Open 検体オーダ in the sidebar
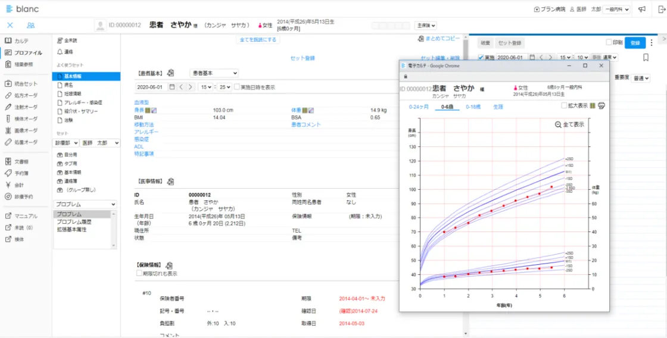667x338 pixels. click(21, 118)
